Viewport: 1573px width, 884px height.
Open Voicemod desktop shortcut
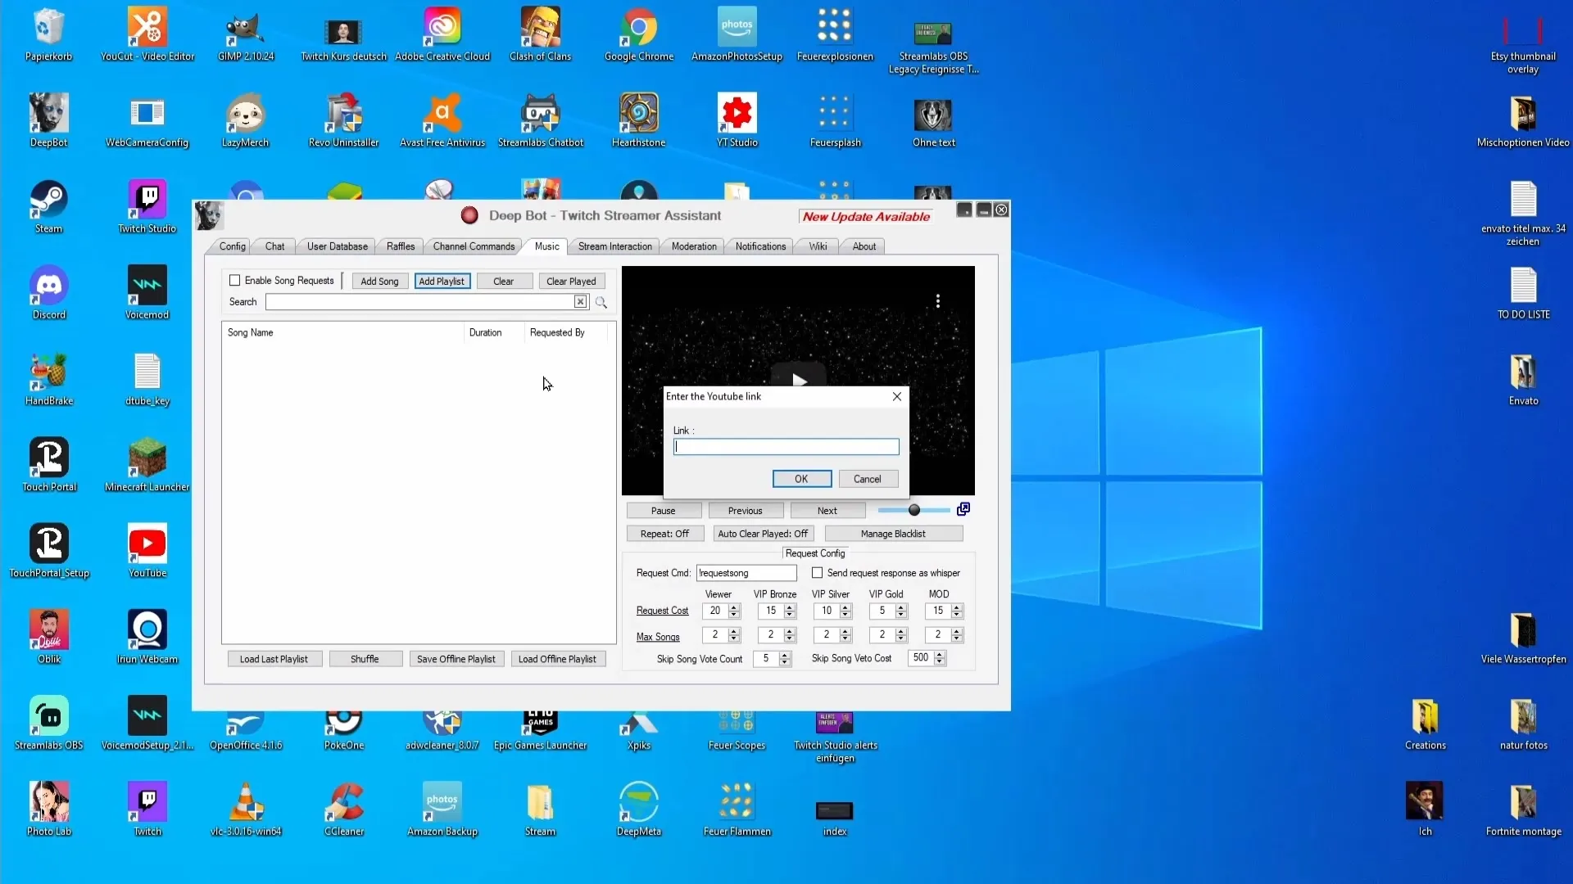click(147, 293)
